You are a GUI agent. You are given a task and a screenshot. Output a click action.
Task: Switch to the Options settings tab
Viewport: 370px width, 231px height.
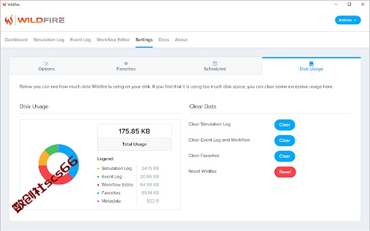point(46,66)
